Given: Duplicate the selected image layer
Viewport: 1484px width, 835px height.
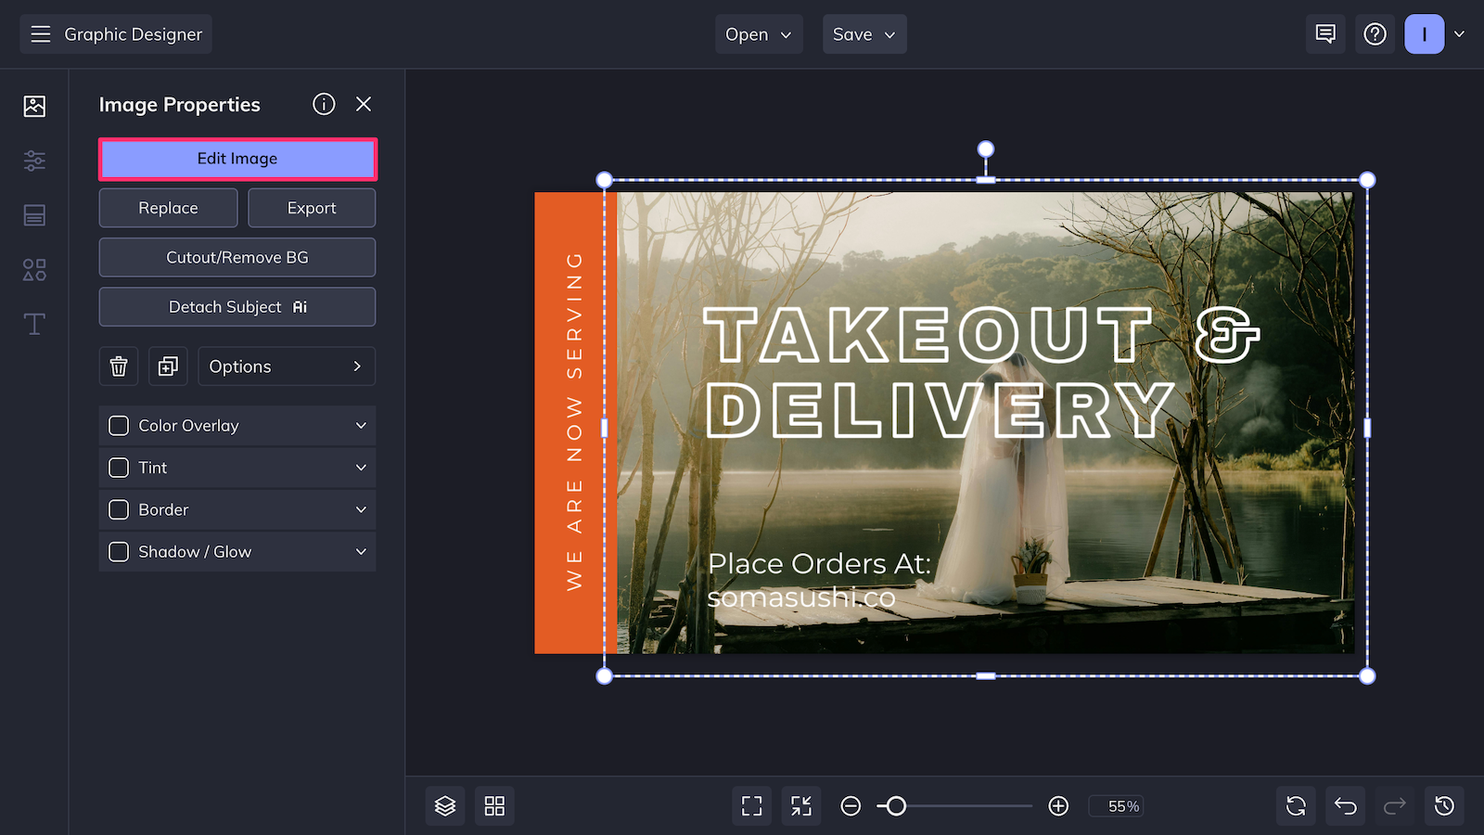Looking at the screenshot, I should coord(168,366).
